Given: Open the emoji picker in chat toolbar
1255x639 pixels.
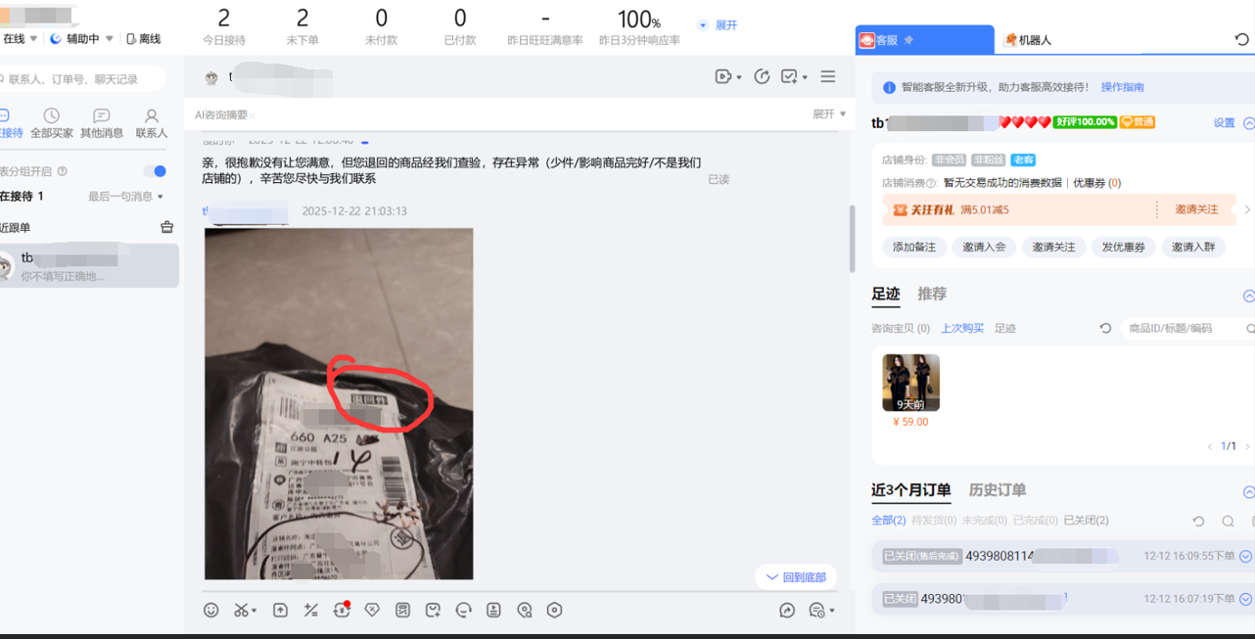Looking at the screenshot, I should [210, 610].
